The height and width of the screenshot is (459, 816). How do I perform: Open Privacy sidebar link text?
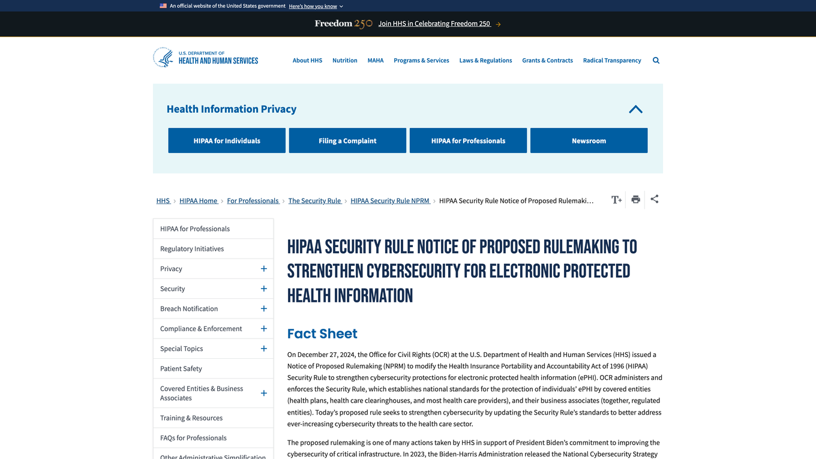pos(171,269)
